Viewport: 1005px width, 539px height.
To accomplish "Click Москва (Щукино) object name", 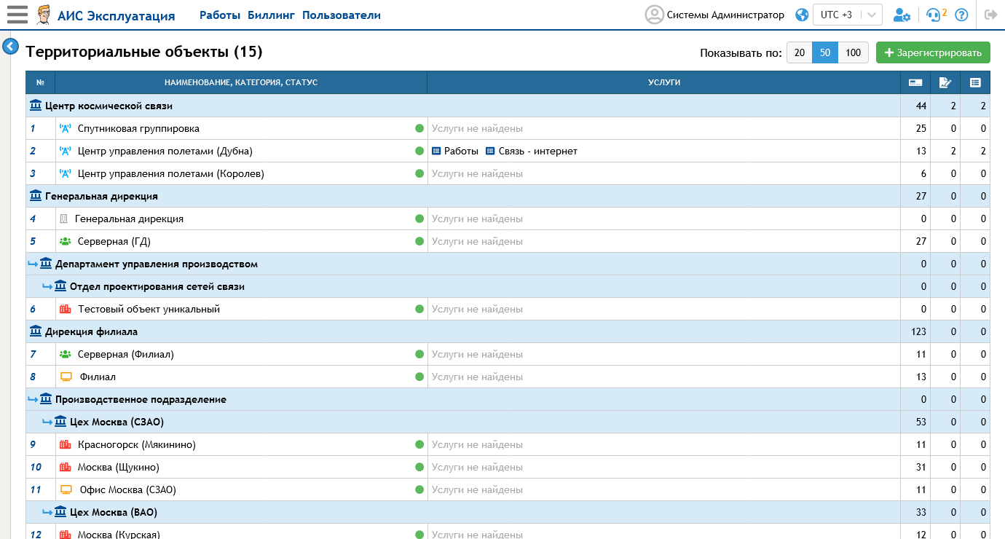I will coord(119,467).
